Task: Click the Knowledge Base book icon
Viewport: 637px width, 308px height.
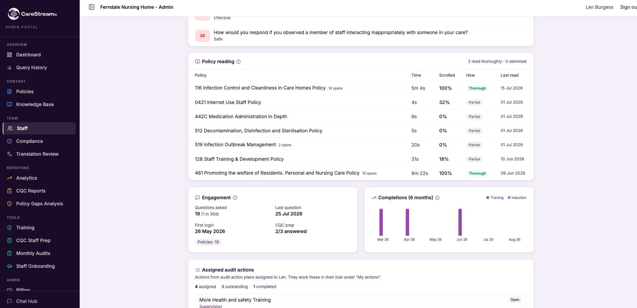Action: click(x=9, y=104)
